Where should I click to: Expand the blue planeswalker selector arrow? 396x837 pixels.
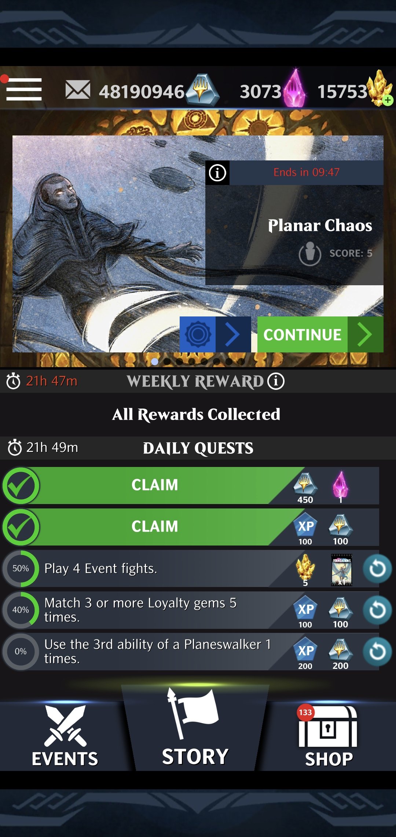233,334
